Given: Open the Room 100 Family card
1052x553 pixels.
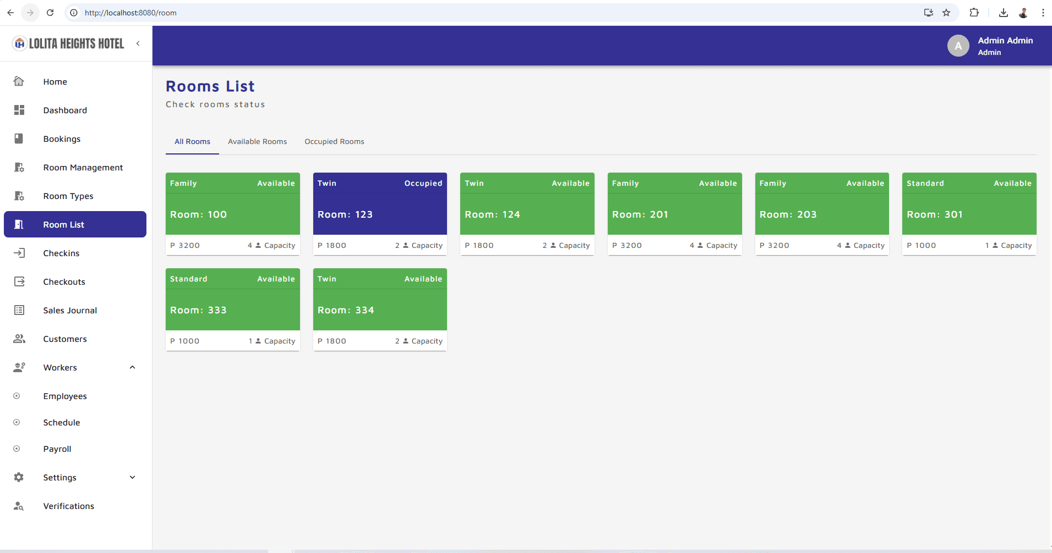Looking at the screenshot, I should (x=232, y=214).
